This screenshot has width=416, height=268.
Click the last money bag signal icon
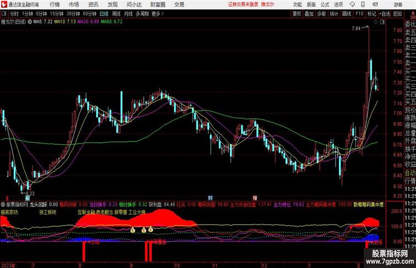(x=151, y=229)
